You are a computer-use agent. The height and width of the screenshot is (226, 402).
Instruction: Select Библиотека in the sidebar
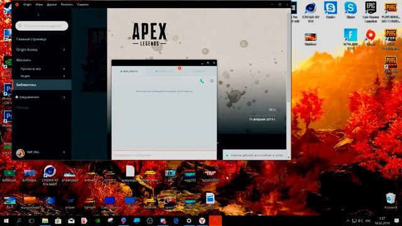coord(42,85)
